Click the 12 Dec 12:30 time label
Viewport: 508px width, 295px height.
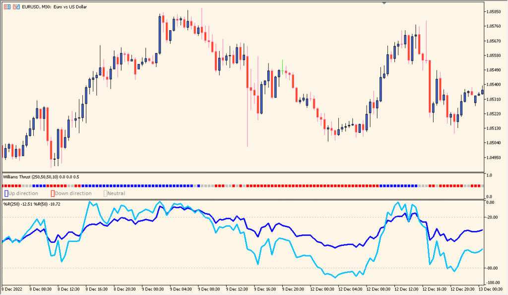coord(405,289)
